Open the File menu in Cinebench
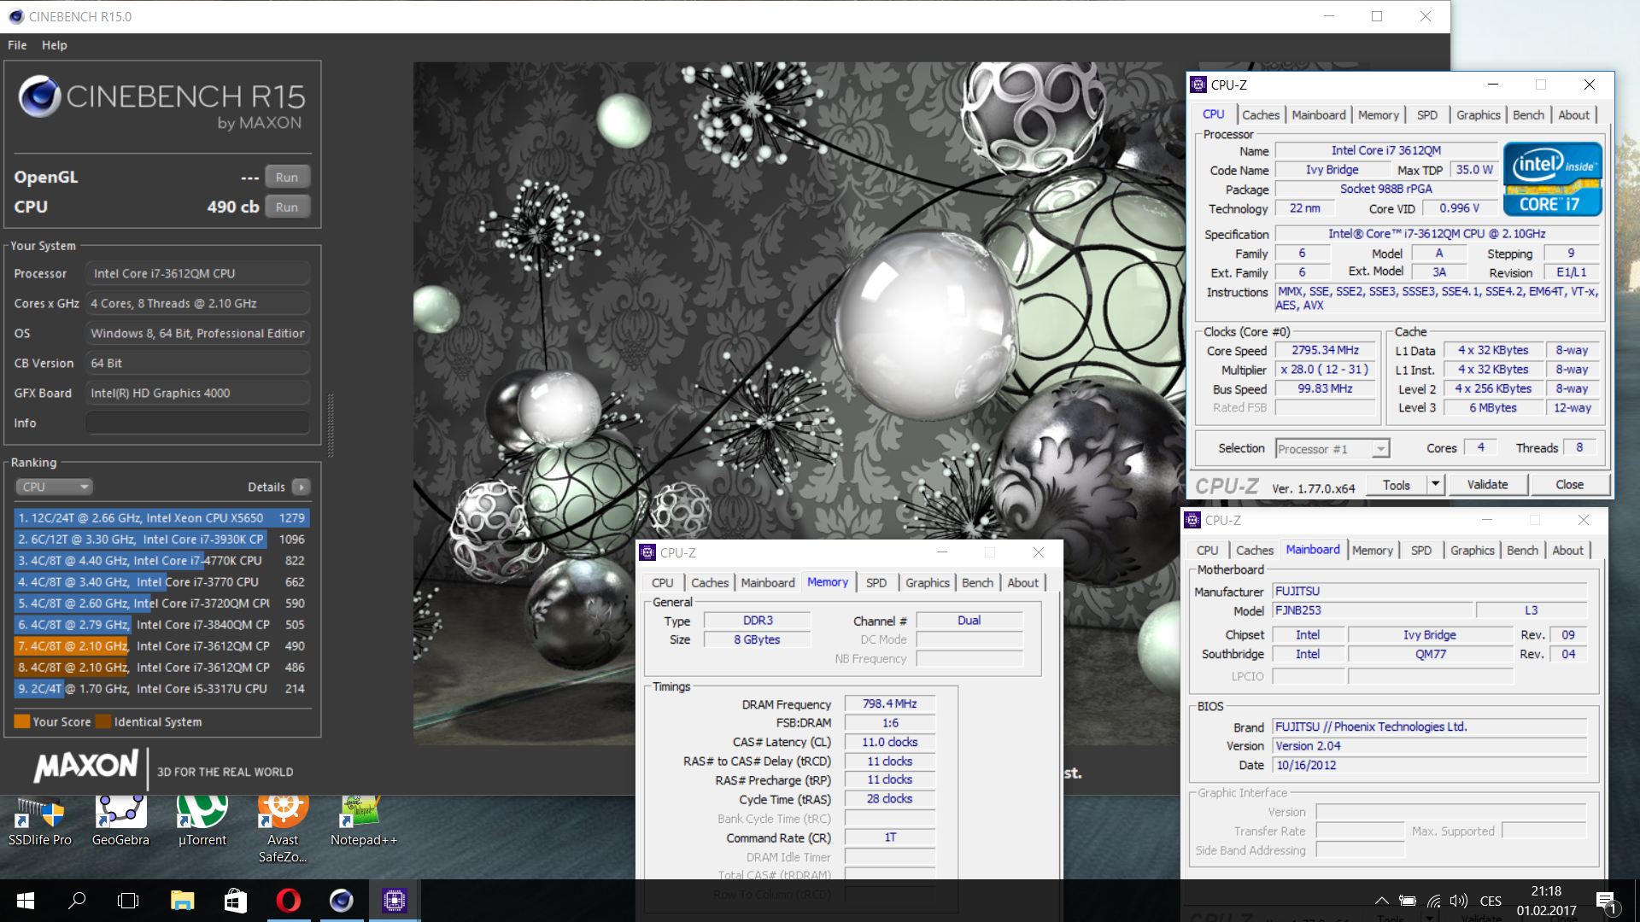Viewport: 1640px width, 922px height. pos(17,44)
